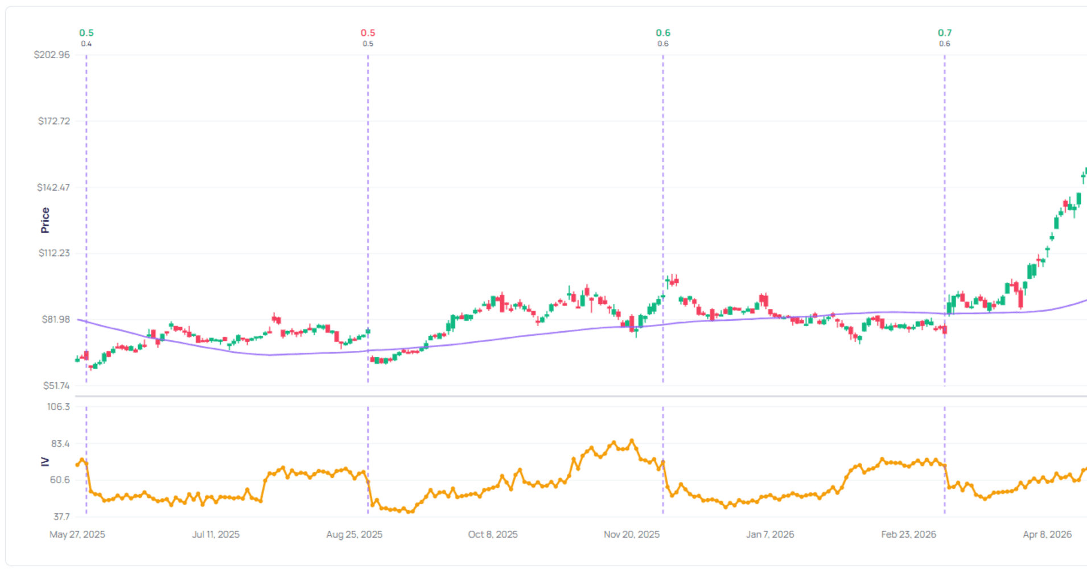Screen dimensions: 1087x569
Task: Click the 106.3 IV axis label
Action: pyautogui.click(x=58, y=406)
